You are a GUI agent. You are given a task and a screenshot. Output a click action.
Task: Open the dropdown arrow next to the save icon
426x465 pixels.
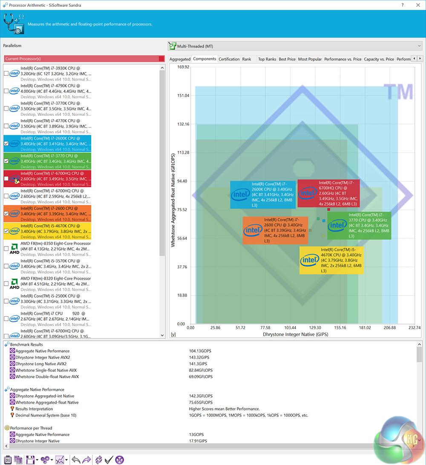(37, 460)
